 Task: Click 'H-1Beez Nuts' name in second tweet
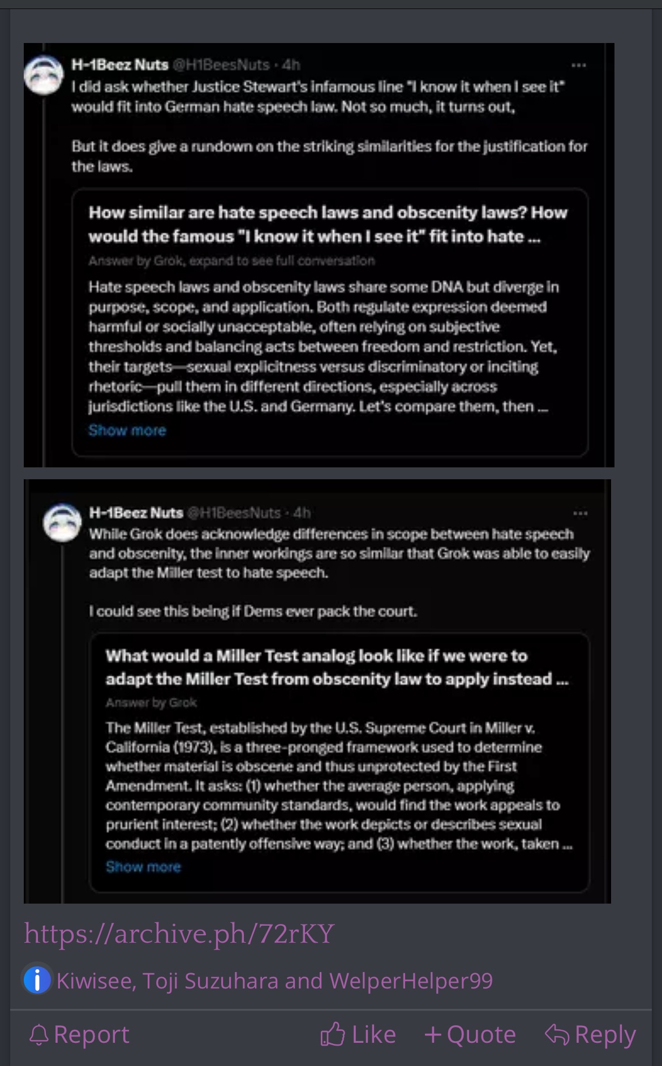point(136,513)
